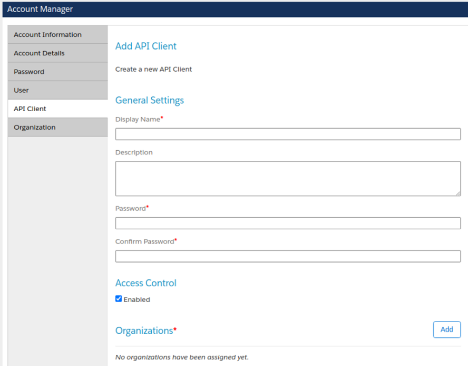Uncheck the Enabled checkbox

(x=119, y=299)
